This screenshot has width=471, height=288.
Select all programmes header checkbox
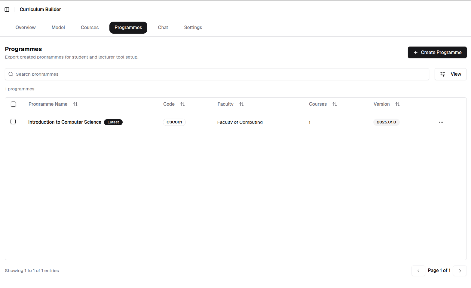[x=13, y=104]
